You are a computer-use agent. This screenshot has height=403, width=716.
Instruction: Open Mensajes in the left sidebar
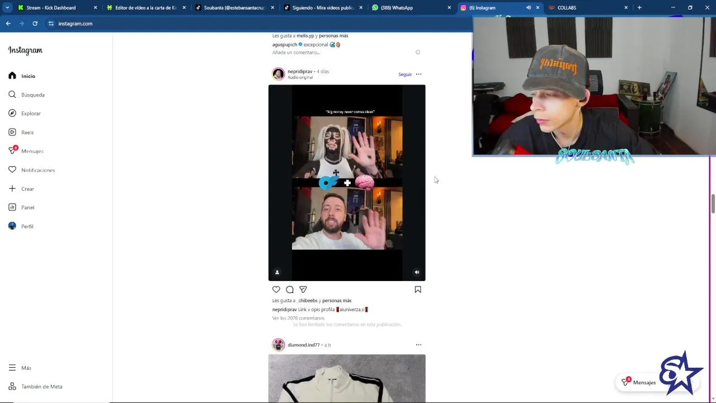pyautogui.click(x=26, y=151)
